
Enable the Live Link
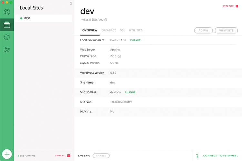[x=101, y=156]
